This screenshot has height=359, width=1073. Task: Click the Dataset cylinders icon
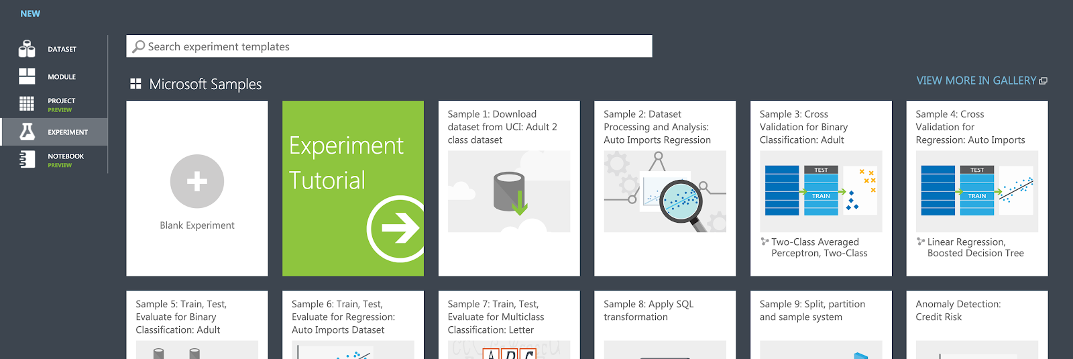pos(27,49)
